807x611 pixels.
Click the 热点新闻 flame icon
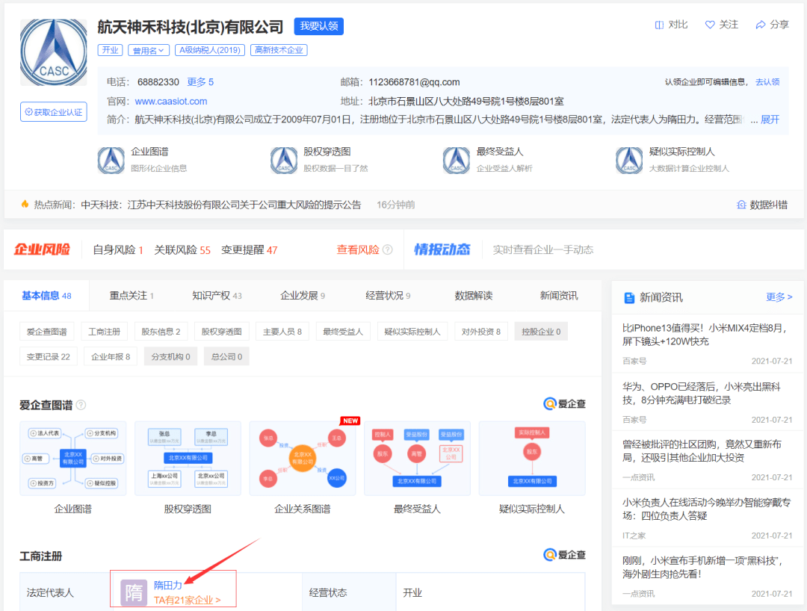(25, 204)
